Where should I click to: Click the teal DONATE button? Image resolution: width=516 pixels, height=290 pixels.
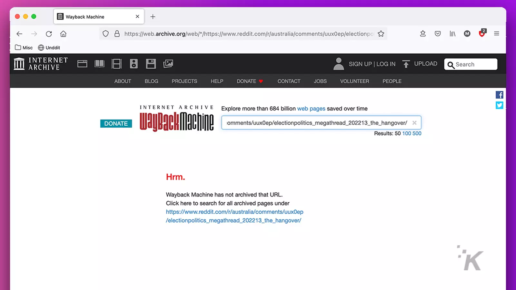(116, 123)
